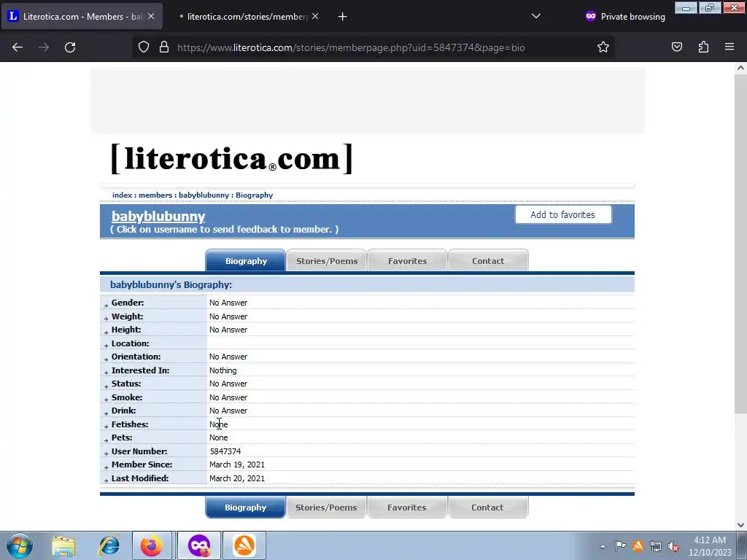
Task: Click the Member Since date March 19, 2021
Action: [237, 464]
